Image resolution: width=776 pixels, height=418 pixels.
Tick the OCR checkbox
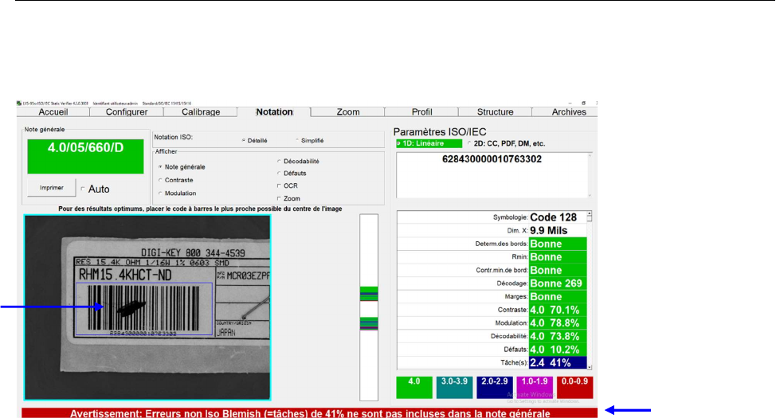click(279, 186)
